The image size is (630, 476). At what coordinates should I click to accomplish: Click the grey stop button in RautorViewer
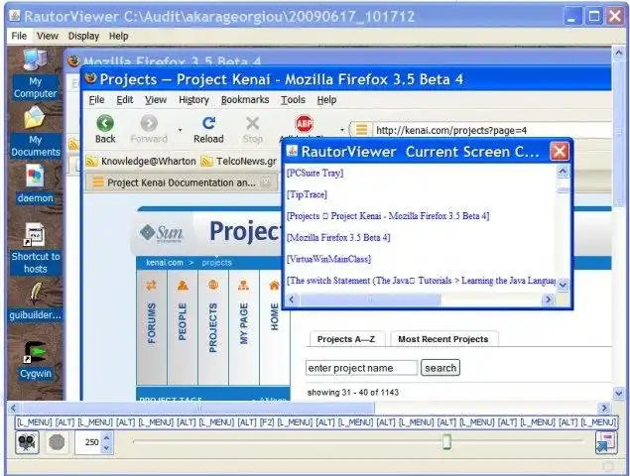[x=57, y=442]
